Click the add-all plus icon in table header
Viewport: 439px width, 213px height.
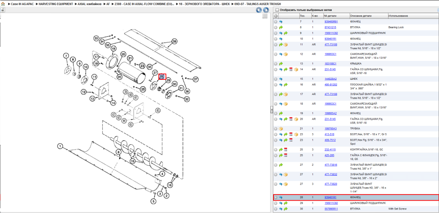tap(276, 16)
